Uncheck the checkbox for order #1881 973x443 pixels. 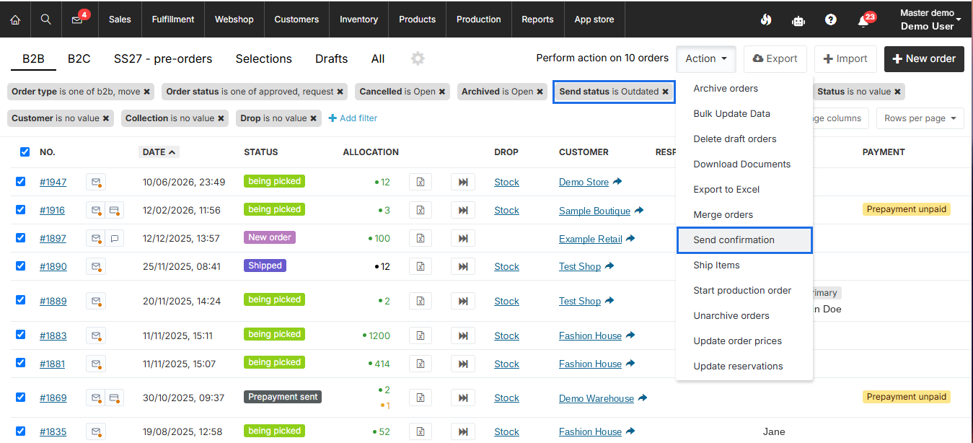[x=21, y=362]
